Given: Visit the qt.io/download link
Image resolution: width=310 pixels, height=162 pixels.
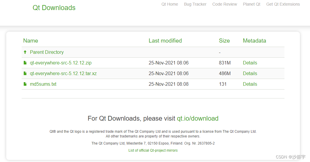Looking at the screenshot, I should pos(198,119).
